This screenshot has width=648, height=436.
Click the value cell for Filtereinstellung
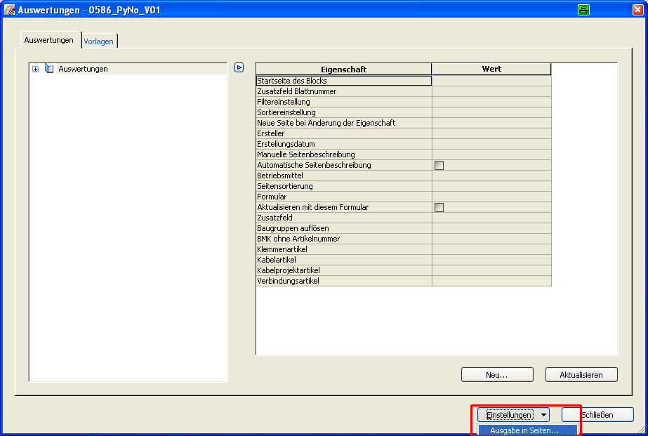[491, 102]
